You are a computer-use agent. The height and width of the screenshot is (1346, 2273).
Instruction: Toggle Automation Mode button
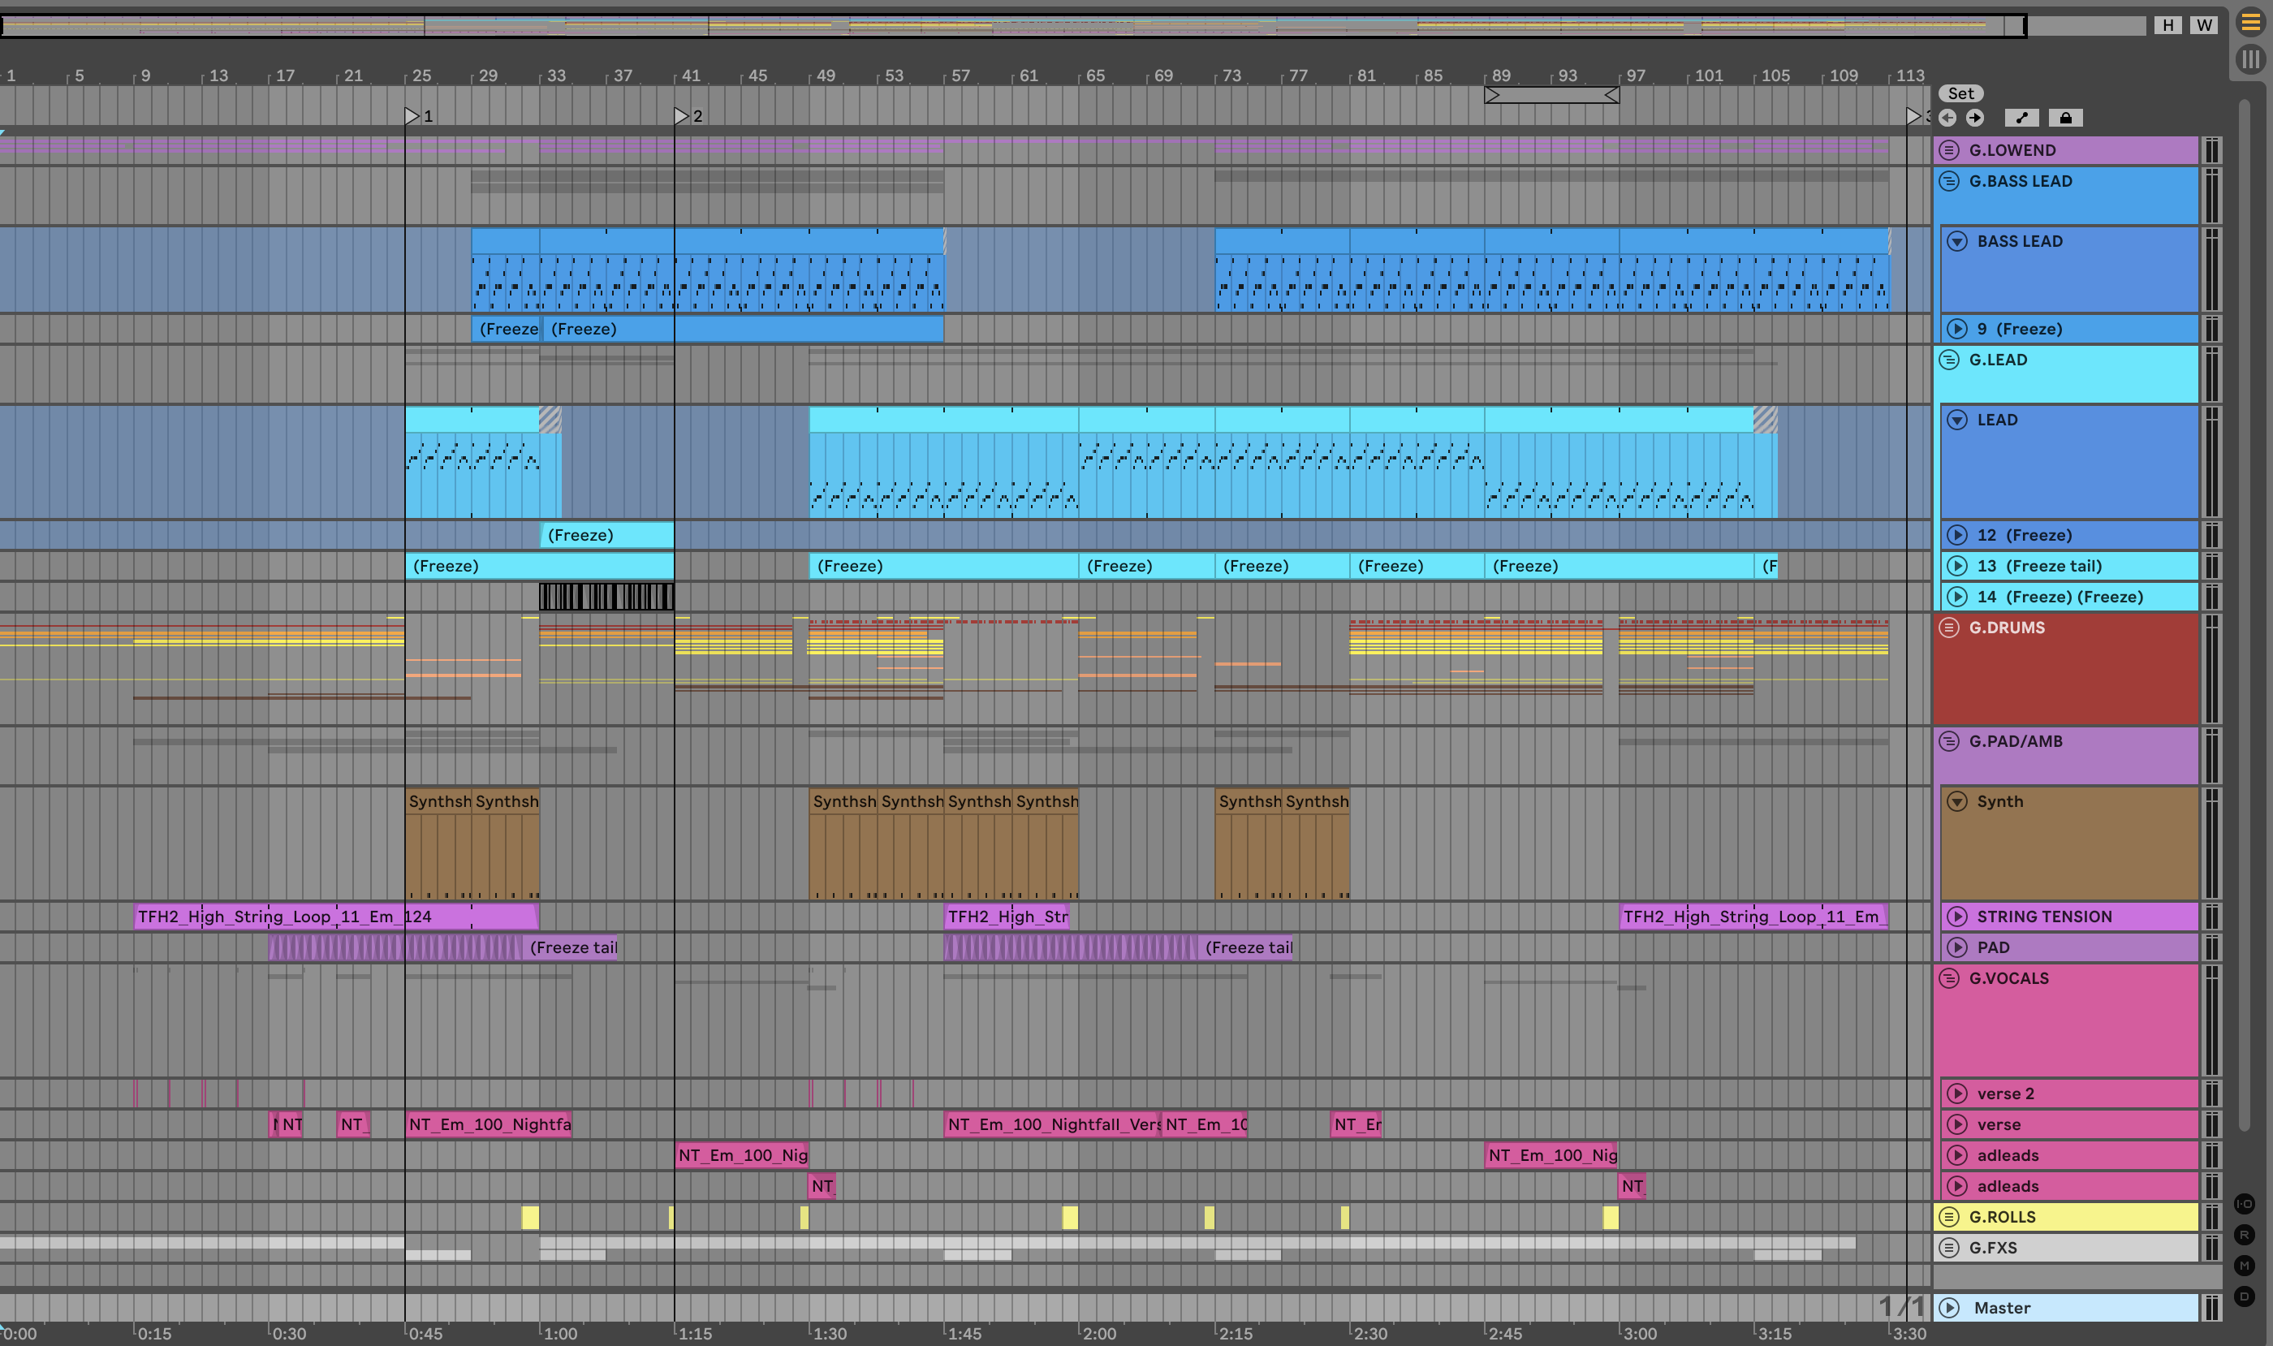tap(2022, 118)
